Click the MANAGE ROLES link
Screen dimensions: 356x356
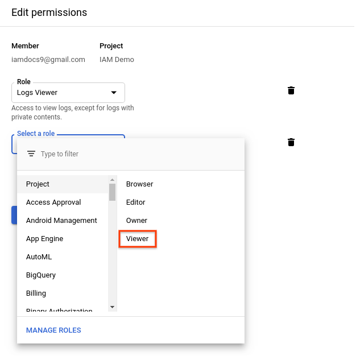tap(53, 330)
